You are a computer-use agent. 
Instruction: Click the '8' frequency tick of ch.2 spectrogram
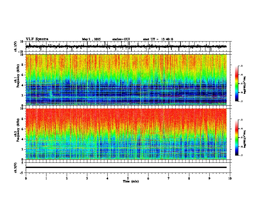pyautogui.click(x=23, y=119)
